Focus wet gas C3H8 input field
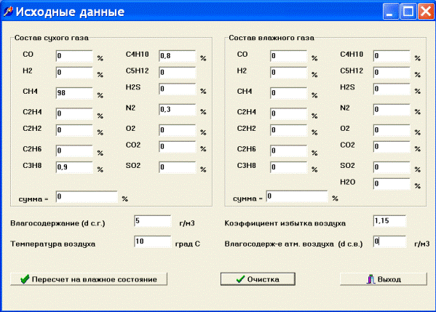This screenshot has height=312, width=436. tap(289, 167)
